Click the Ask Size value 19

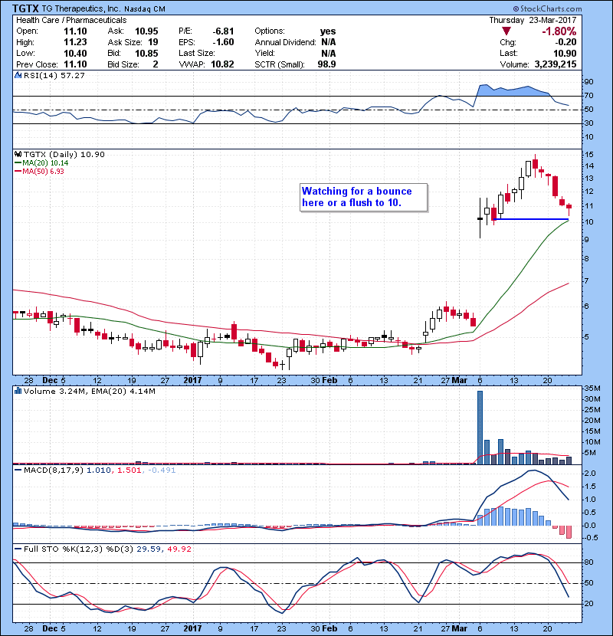[x=153, y=42]
